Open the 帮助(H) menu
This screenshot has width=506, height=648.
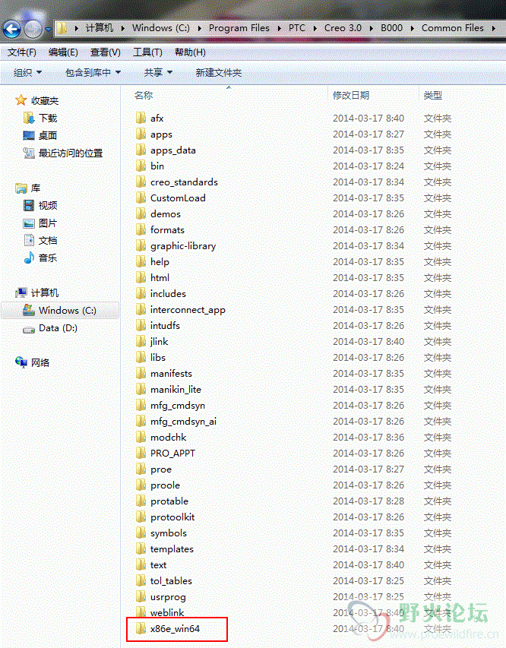(190, 52)
